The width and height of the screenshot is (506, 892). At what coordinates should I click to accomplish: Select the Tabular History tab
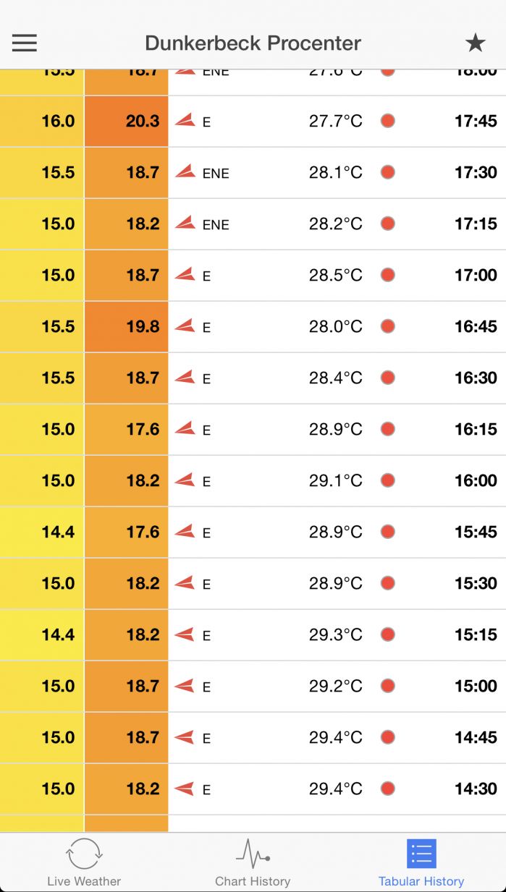(x=421, y=862)
